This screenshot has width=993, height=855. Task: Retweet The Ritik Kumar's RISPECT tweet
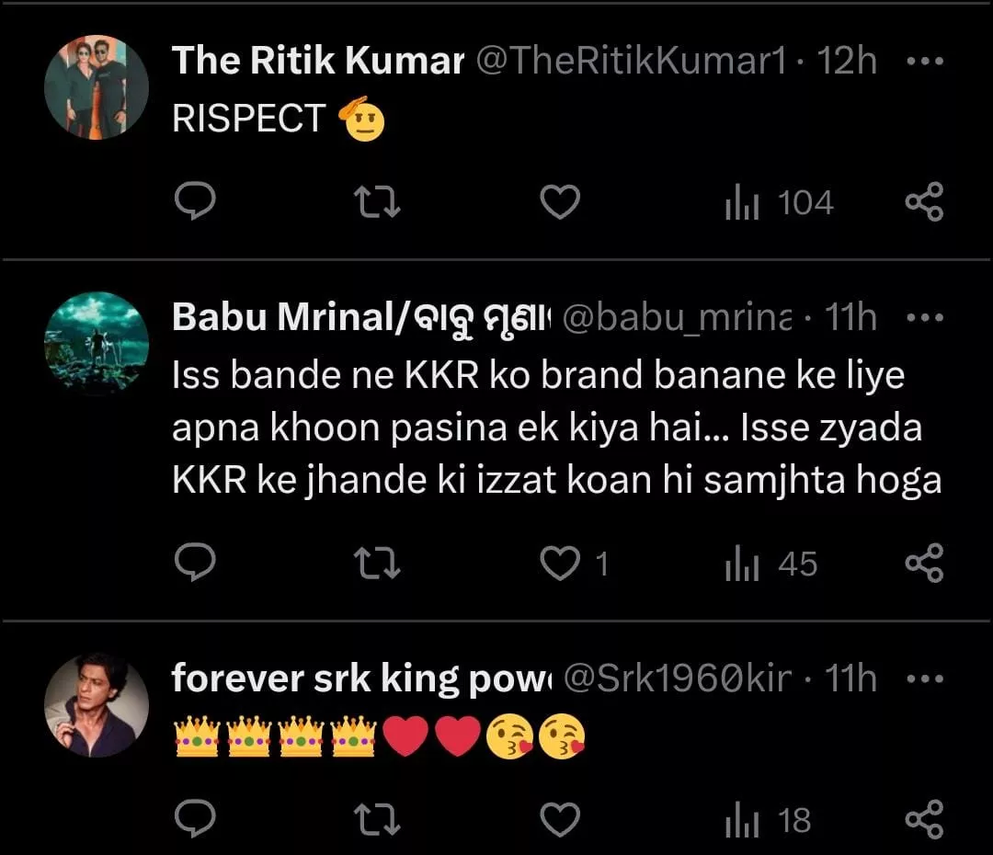[377, 202]
